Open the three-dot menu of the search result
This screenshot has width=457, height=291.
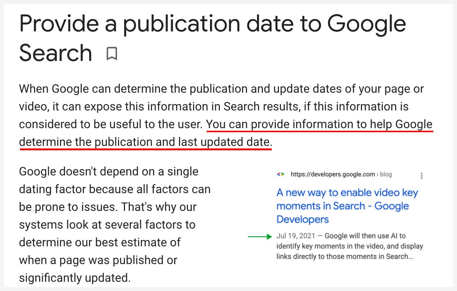tap(422, 176)
